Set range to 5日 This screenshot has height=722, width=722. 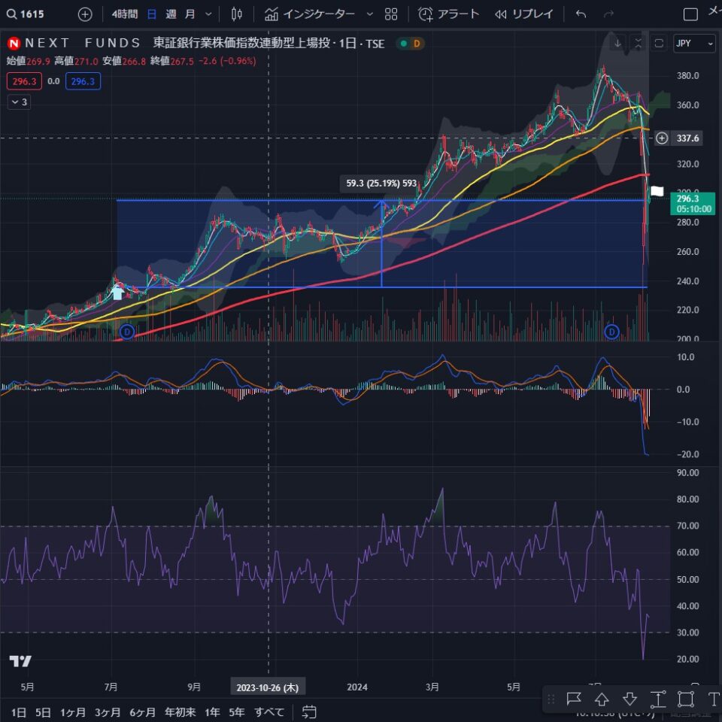43,712
